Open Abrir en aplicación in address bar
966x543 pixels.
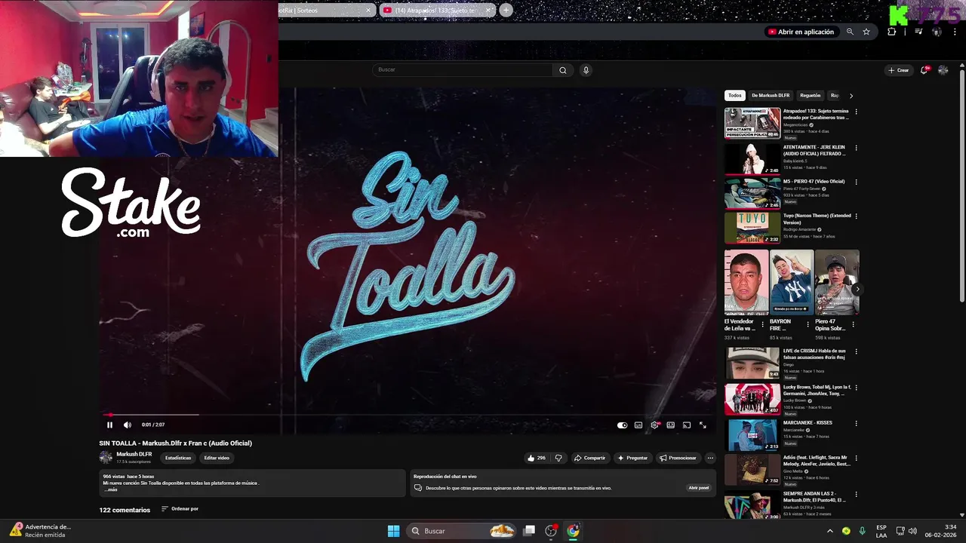(x=801, y=32)
